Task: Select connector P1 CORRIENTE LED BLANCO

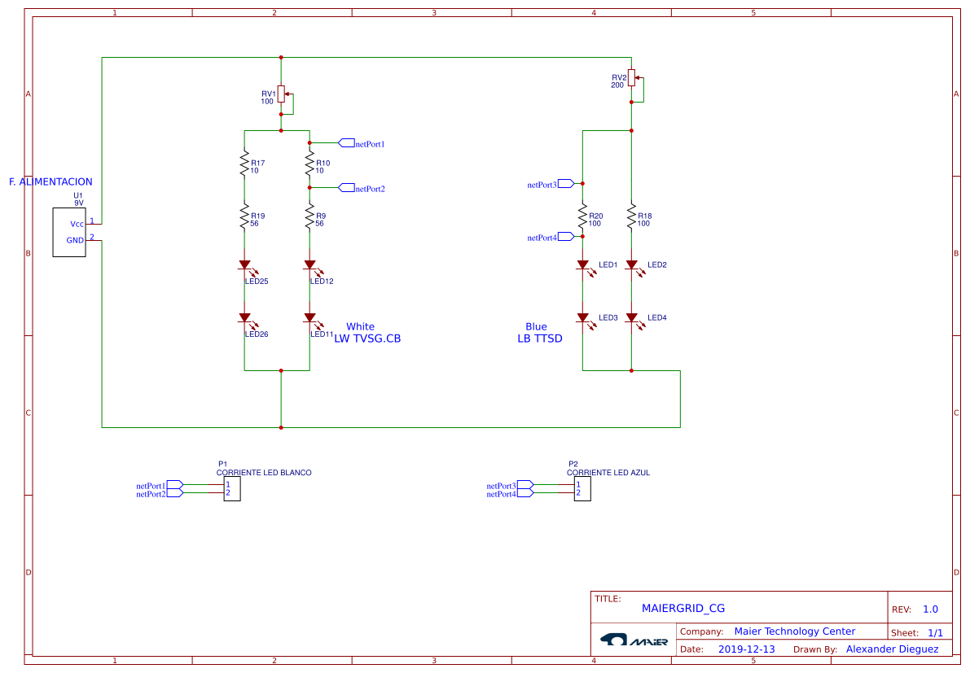Action: click(x=230, y=488)
